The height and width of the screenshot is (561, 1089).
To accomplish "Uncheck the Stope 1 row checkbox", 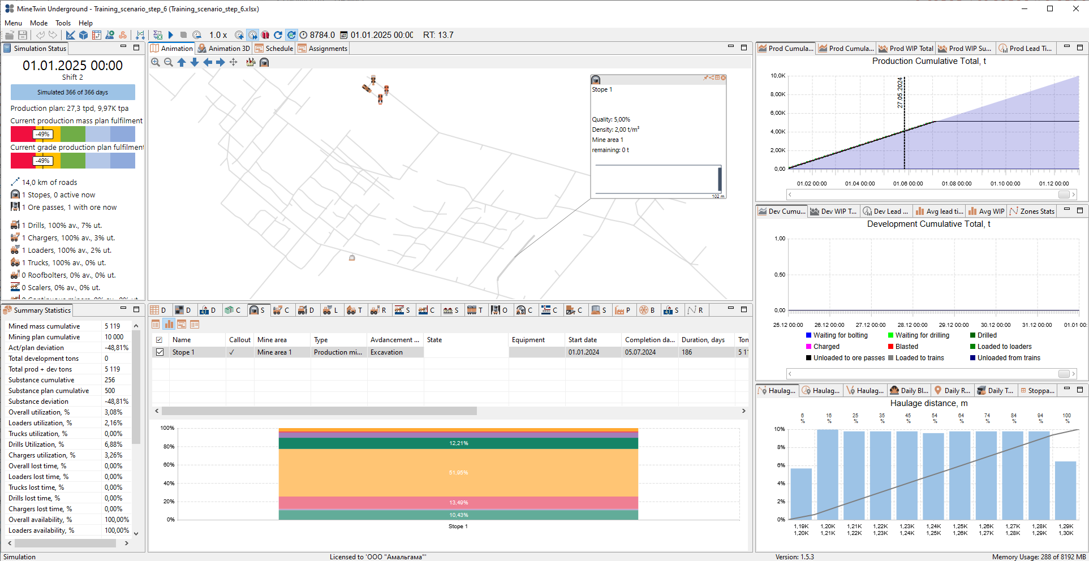I will pyautogui.click(x=160, y=352).
